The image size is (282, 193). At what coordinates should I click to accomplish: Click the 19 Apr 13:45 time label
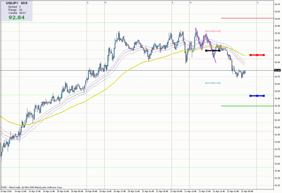(20, 191)
